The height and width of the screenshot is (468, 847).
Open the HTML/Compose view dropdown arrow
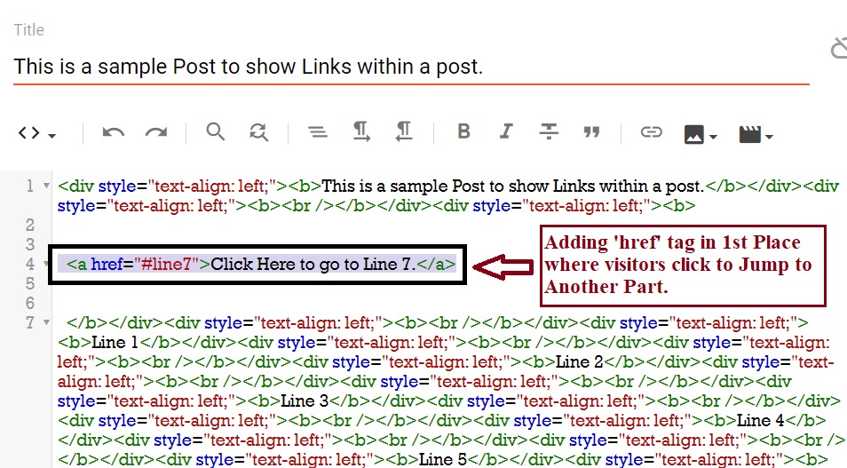click(x=51, y=136)
